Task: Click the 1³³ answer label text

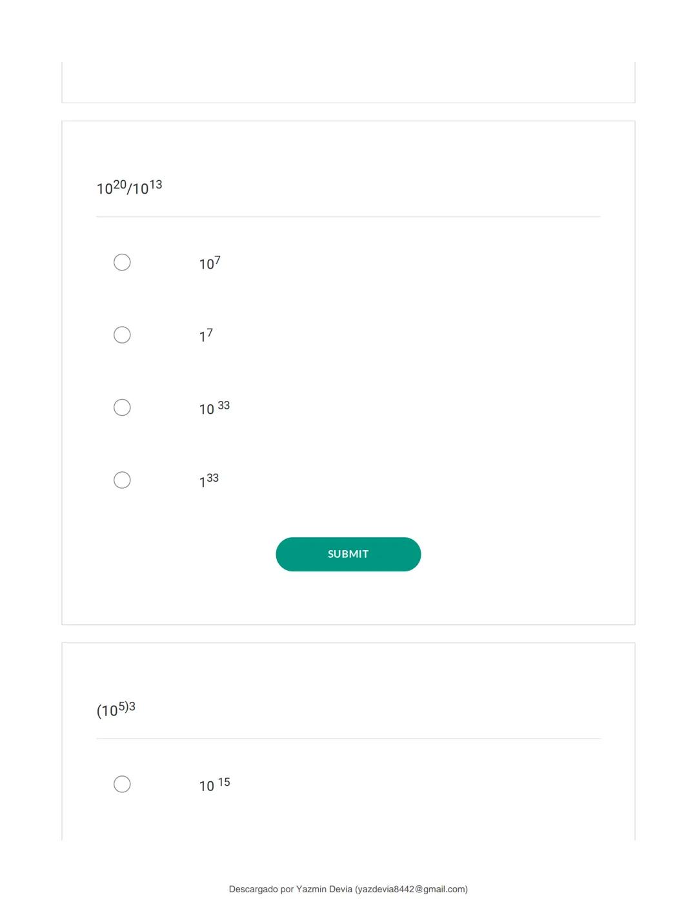Action: coord(208,480)
